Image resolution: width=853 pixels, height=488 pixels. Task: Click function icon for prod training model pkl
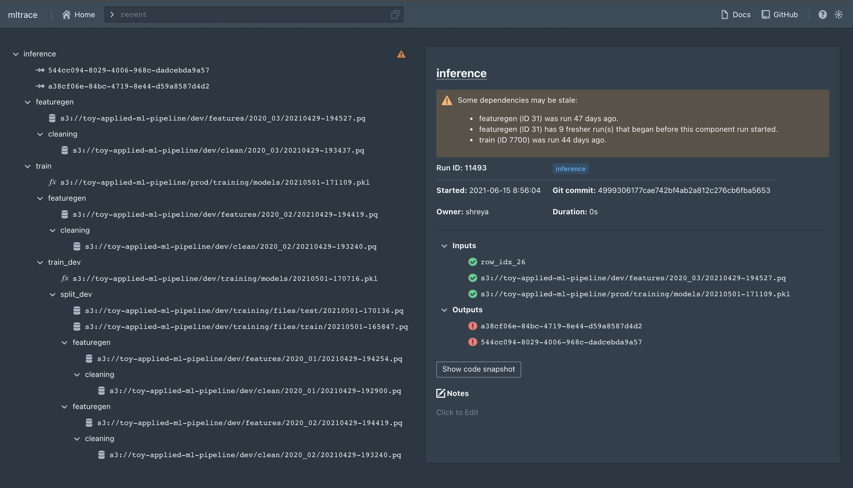pos(52,182)
